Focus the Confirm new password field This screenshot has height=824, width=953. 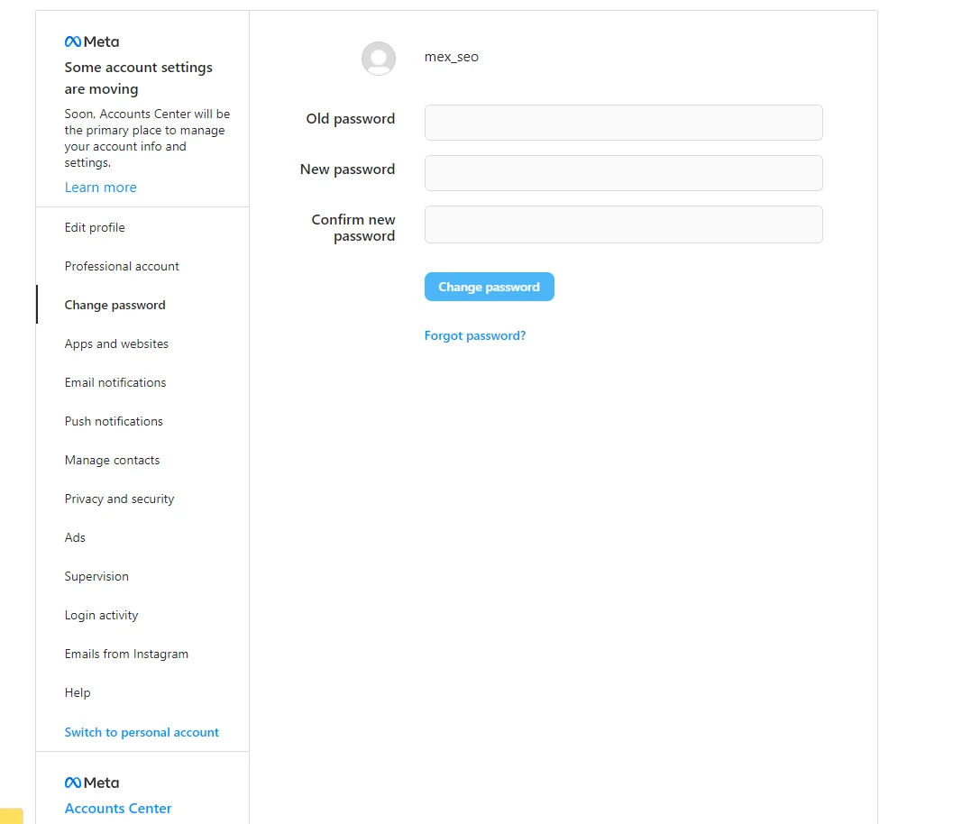coord(624,224)
